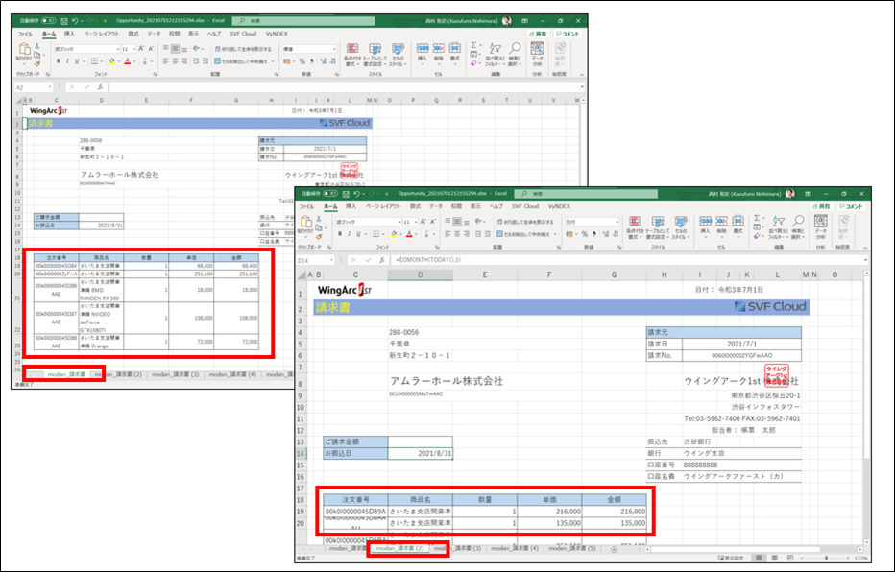Click zoom slider in front window status bar
895x572 pixels.
(x=826, y=558)
